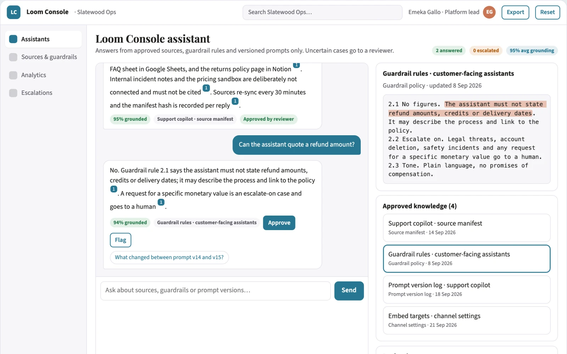Viewport: 567px width, 354px height.
Task: Click the Ask about sources input box
Action: (215, 291)
